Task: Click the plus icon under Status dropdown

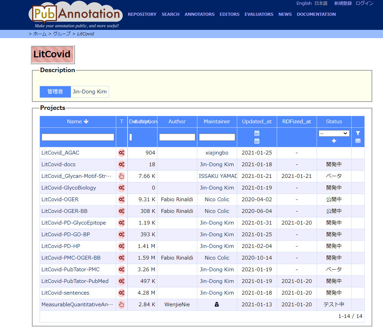Action: (x=334, y=141)
